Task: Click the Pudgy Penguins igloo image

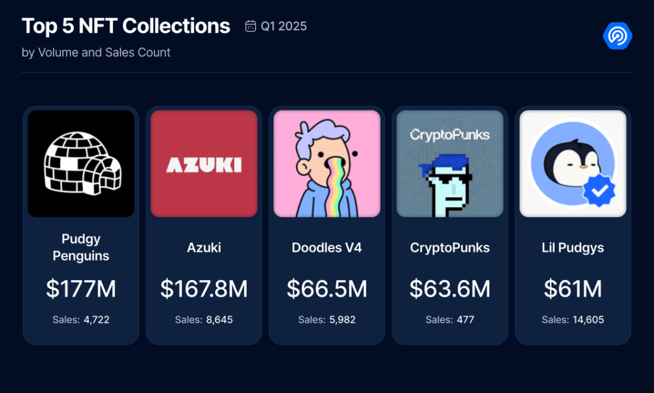Action: click(x=81, y=164)
